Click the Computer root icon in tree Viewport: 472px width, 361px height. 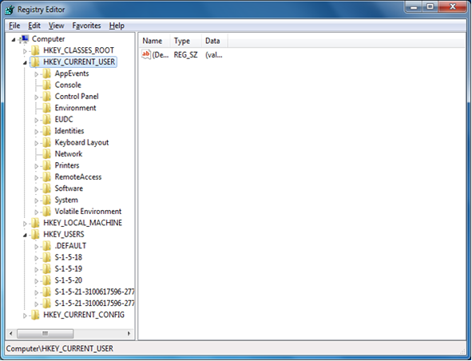tap(24, 39)
